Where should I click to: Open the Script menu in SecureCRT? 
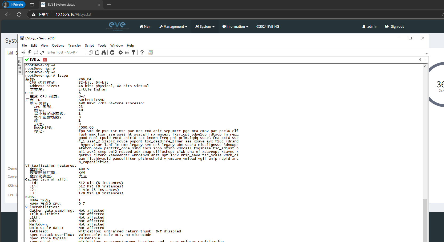click(x=89, y=46)
